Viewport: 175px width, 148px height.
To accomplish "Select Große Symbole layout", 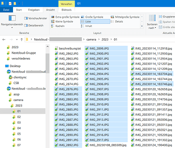I will pos(92,17).
